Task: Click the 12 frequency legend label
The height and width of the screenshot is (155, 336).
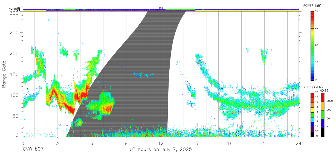Action: tap(317, 121)
